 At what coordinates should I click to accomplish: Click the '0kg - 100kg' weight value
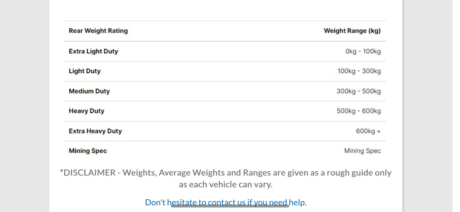tap(363, 51)
